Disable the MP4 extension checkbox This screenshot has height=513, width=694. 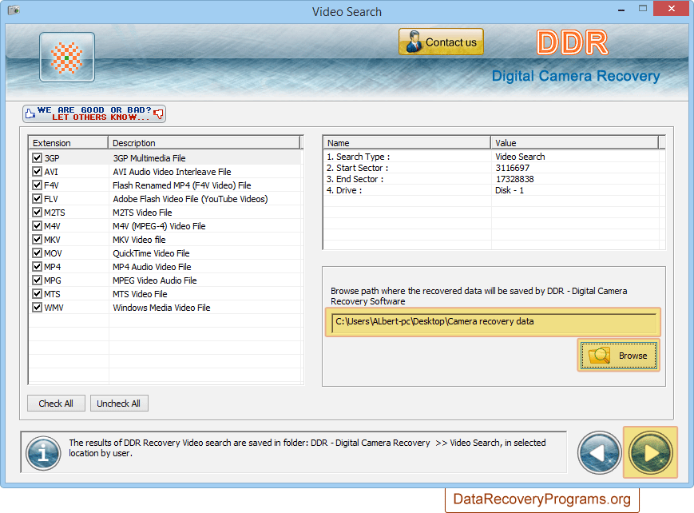37,267
